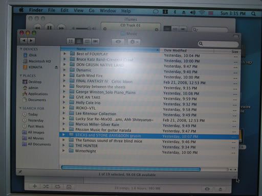Image resolution: width=262 pixels, height=196 pixels.
Task: Switch Finder to icon view
Action: click(71, 41)
